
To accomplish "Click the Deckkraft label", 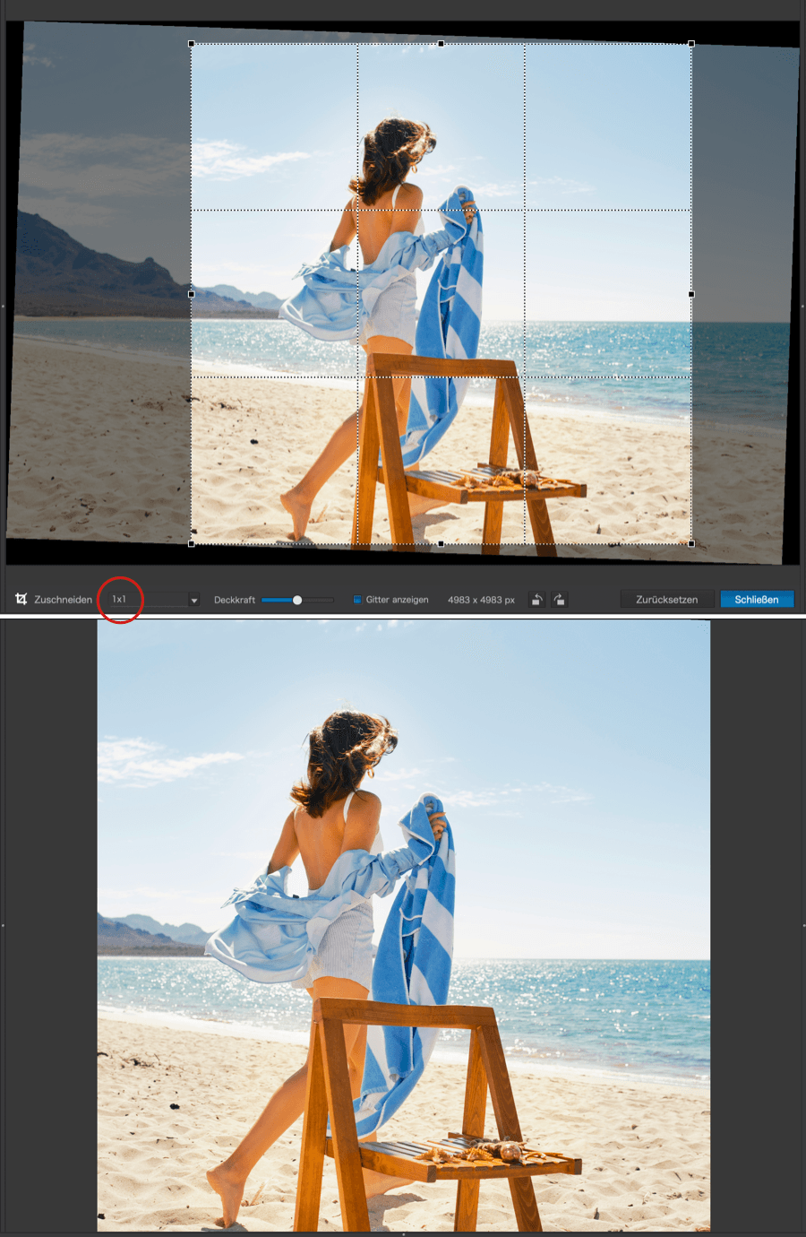I will pos(235,600).
